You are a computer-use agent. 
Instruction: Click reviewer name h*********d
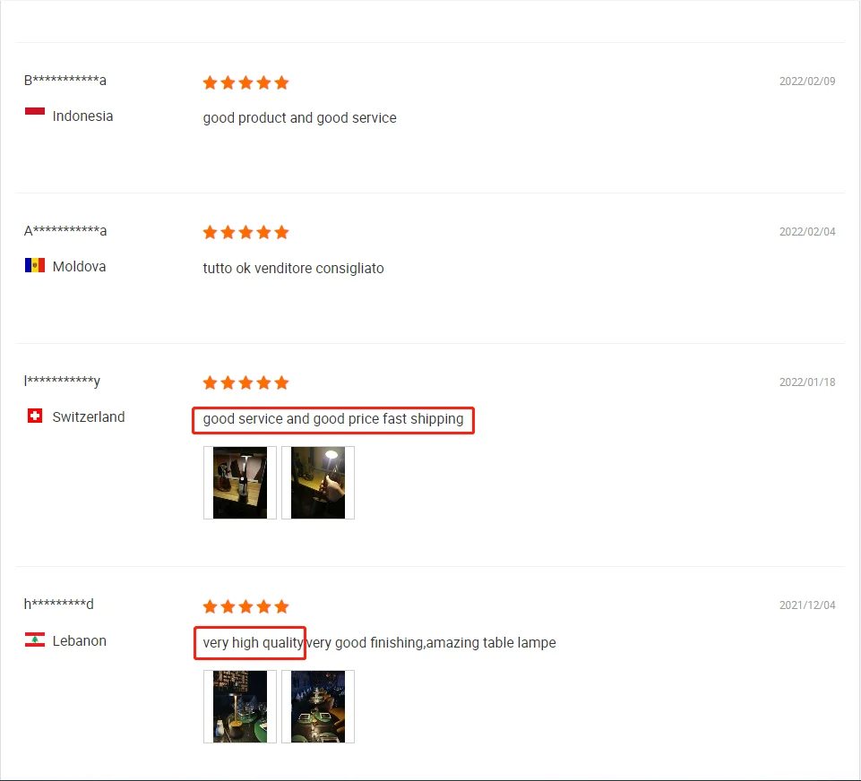point(59,604)
